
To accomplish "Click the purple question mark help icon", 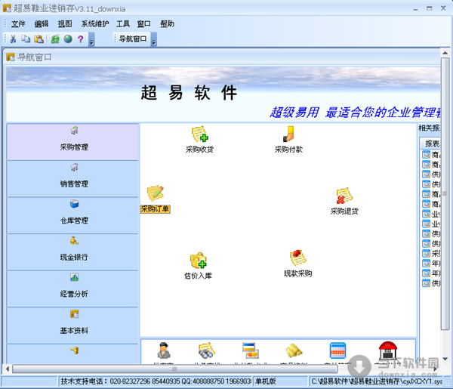I will point(81,39).
